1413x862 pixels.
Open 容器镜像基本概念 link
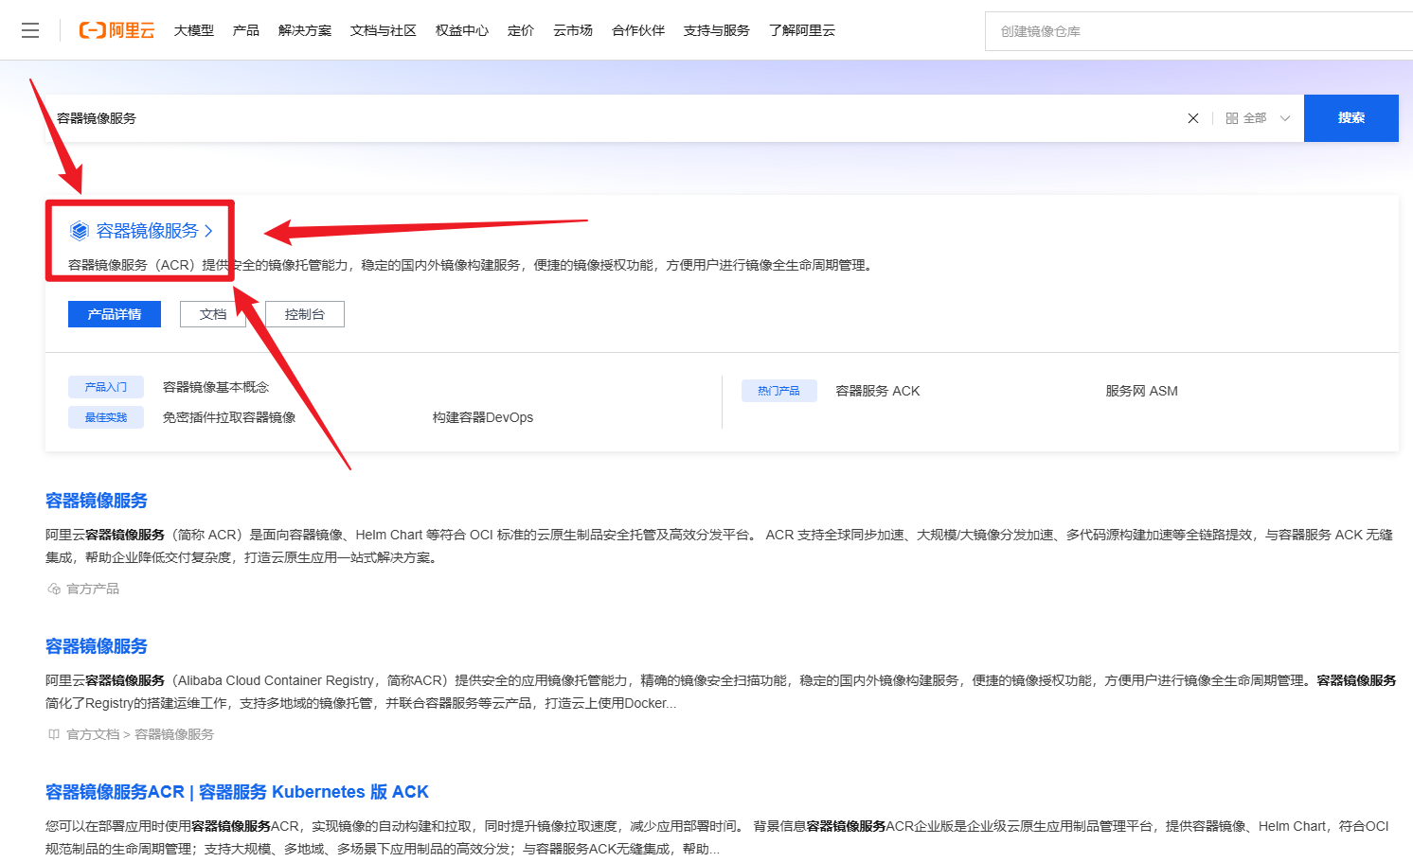click(216, 387)
